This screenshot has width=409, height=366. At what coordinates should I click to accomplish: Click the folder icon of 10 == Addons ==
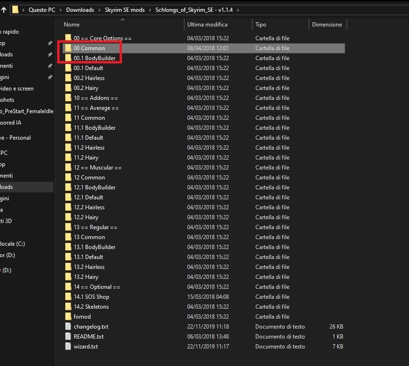pos(68,98)
